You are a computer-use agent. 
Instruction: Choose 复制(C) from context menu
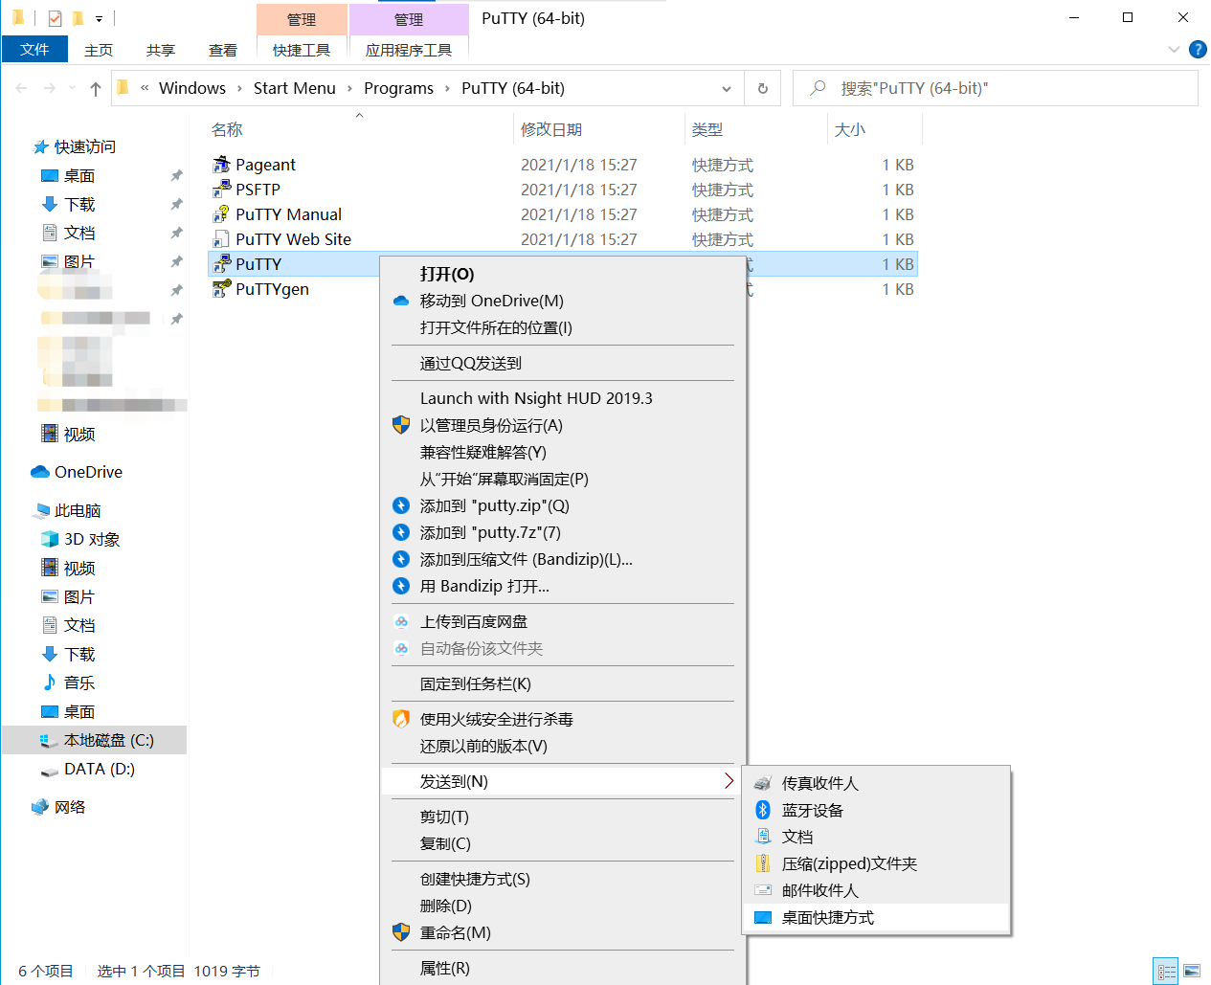pos(445,843)
